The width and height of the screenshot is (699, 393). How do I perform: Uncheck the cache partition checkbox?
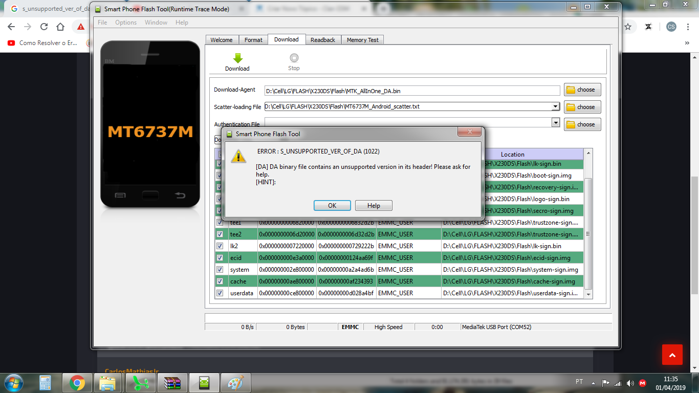pyautogui.click(x=220, y=281)
